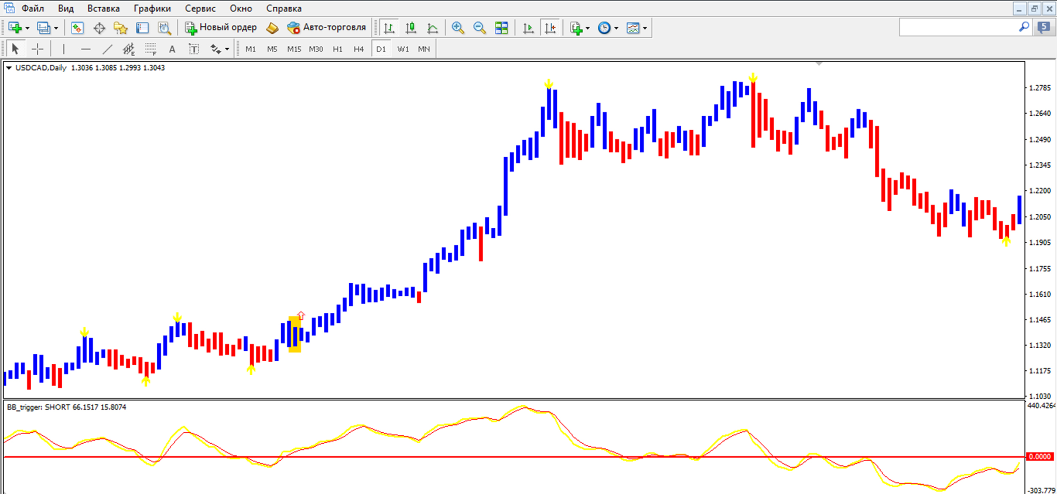
Task: Click the Templates chart icon
Action: pyautogui.click(x=633, y=28)
